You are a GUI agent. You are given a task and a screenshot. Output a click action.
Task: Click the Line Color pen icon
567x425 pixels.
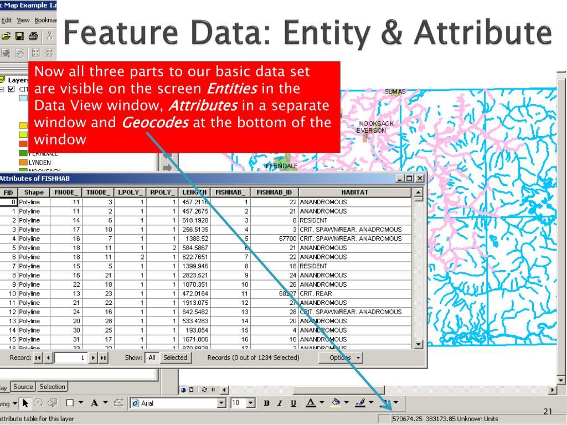click(x=360, y=403)
